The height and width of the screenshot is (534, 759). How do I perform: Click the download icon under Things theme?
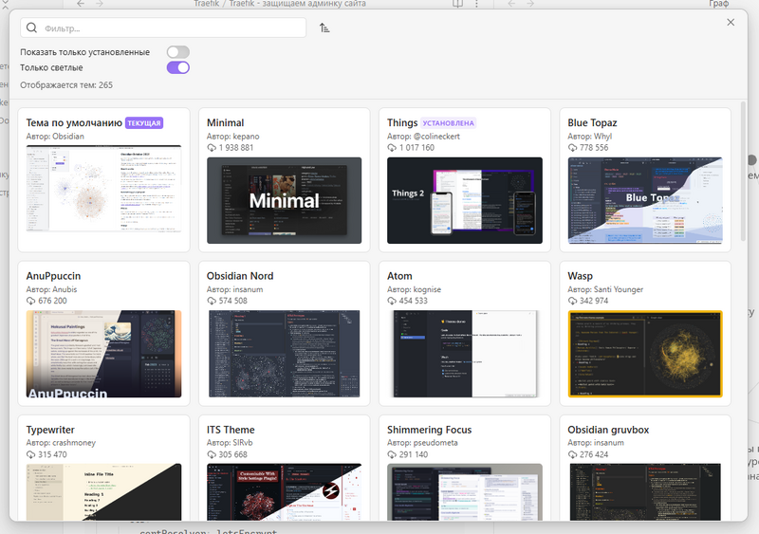[392, 148]
